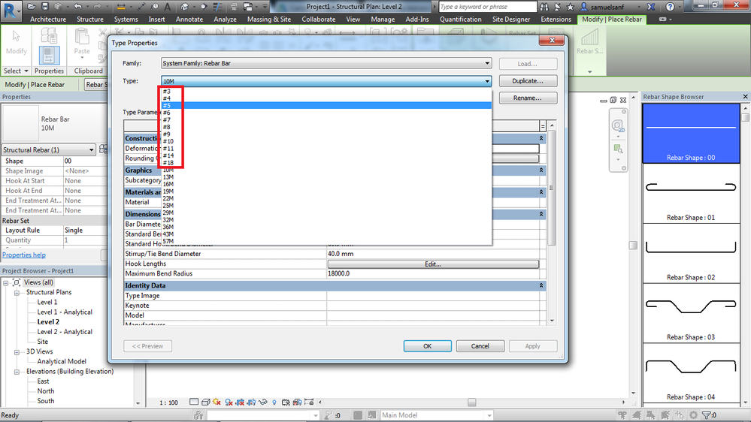Click the Modify arrow tool in ribbon
The height and width of the screenshot is (422, 751).
pos(17,42)
